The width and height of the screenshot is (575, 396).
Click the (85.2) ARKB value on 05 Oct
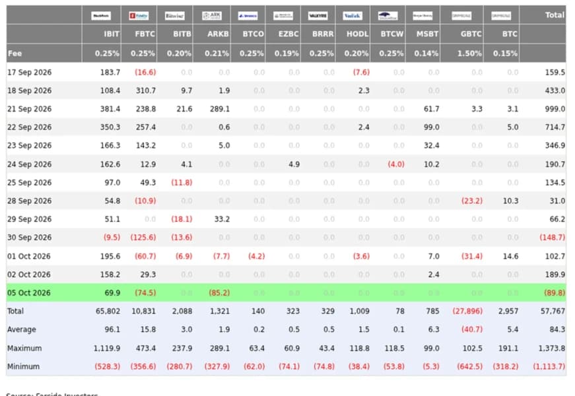pos(219,293)
